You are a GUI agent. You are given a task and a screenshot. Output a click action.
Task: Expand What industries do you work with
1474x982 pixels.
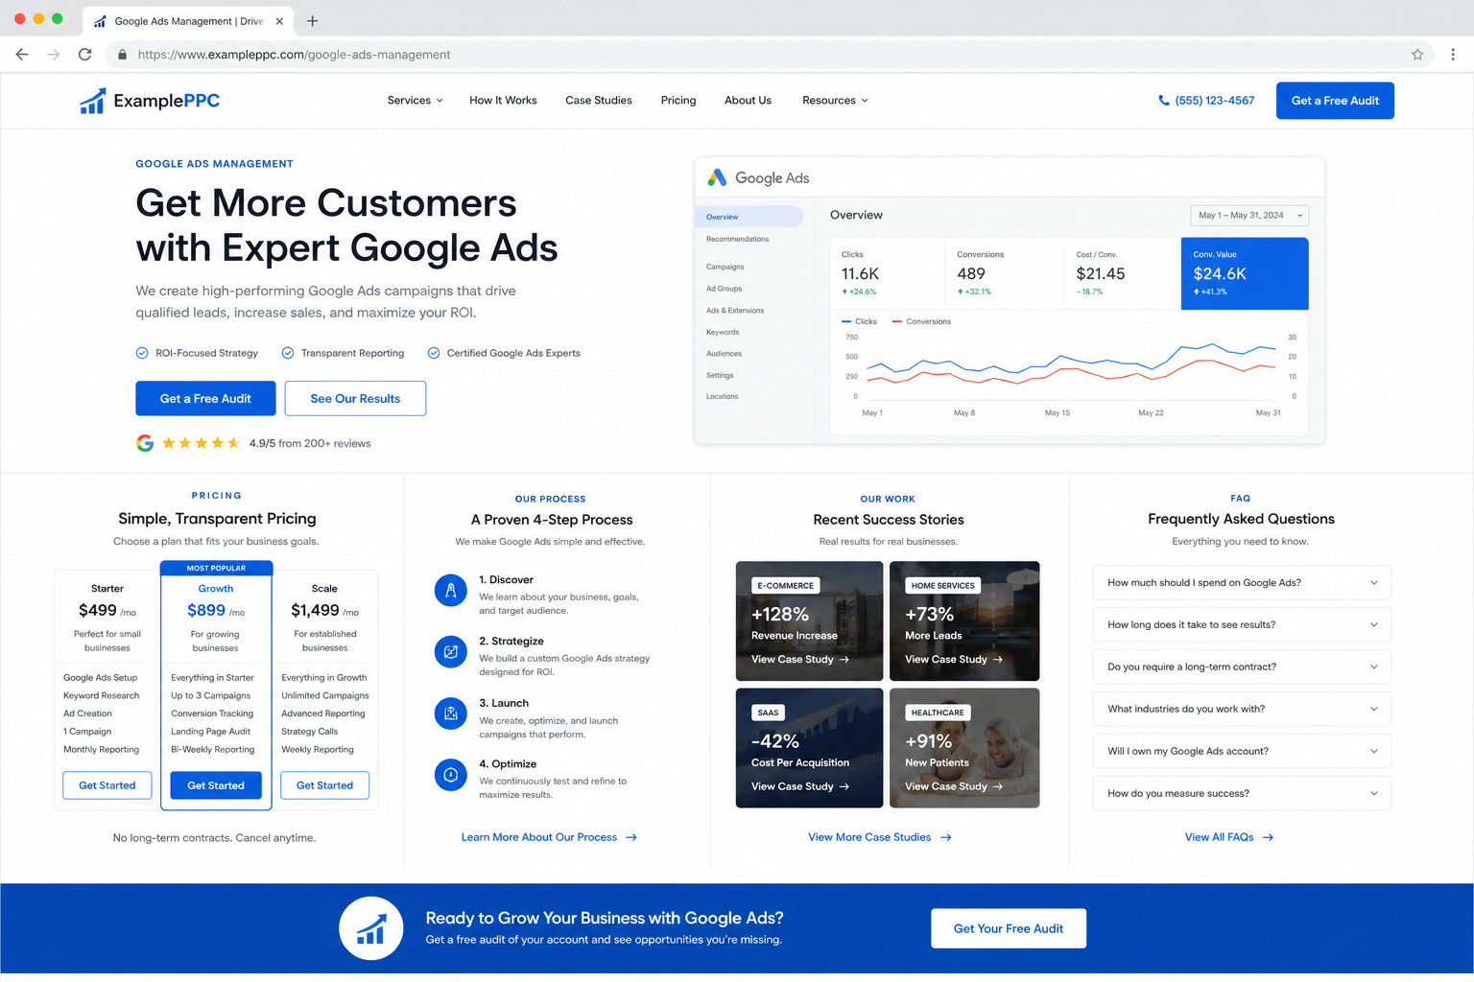[1242, 710]
